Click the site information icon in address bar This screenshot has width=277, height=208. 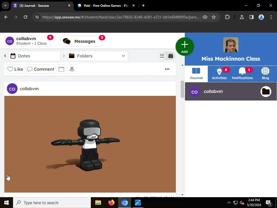click(37, 17)
